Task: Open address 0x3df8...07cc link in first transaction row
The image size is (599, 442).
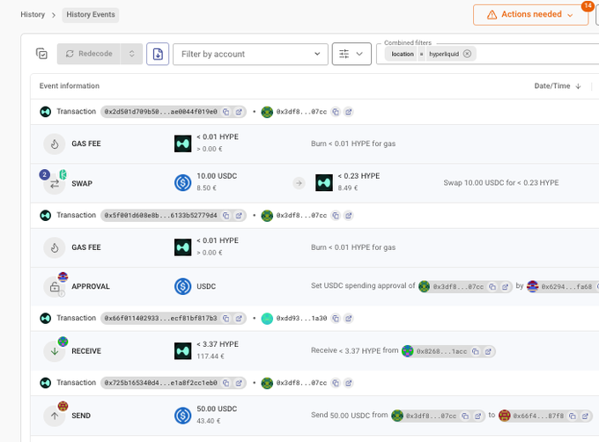Action: (x=349, y=112)
